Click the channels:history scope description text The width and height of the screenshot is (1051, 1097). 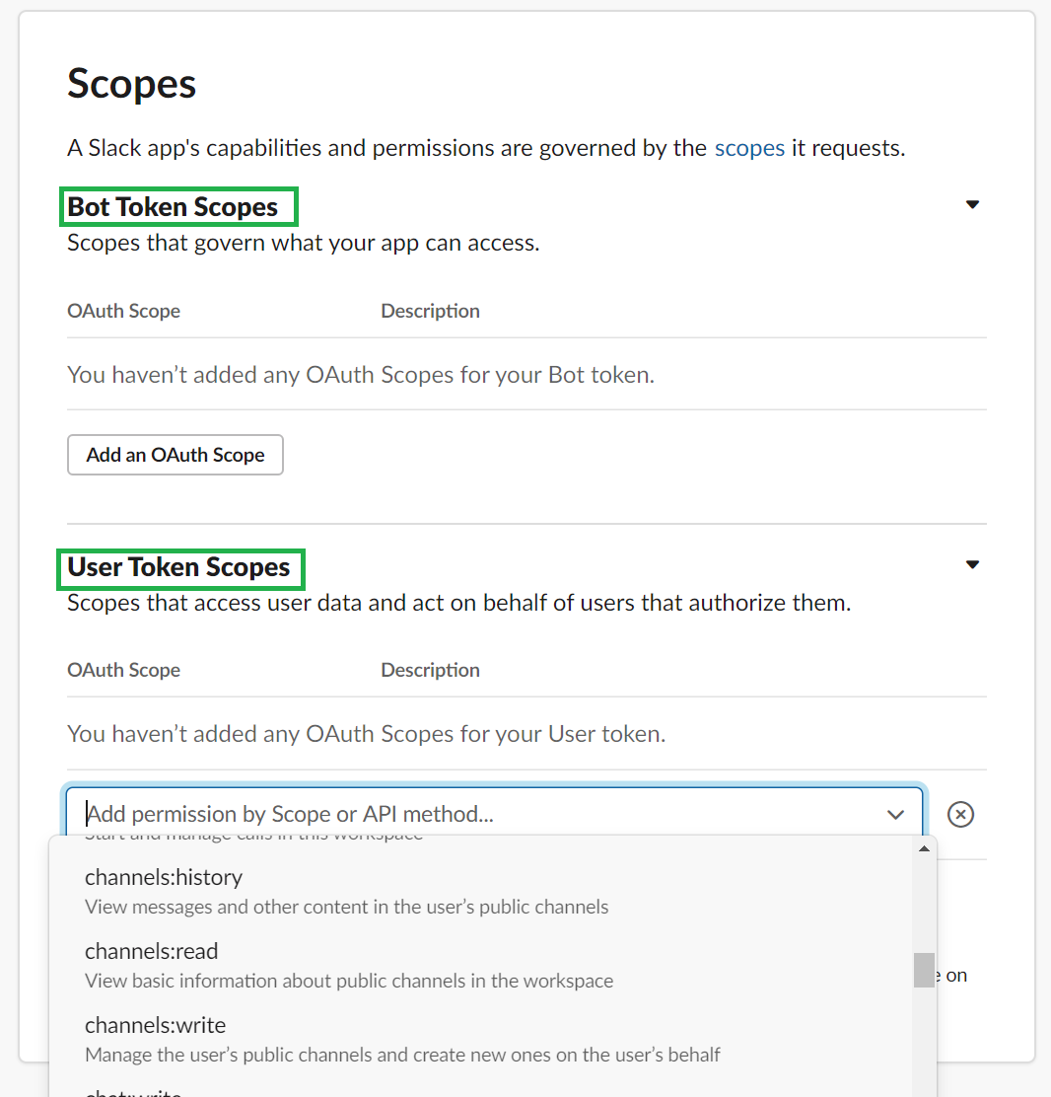tap(345, 907)
